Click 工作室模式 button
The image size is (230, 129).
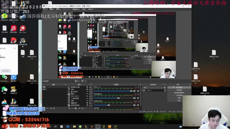[179, 95]
